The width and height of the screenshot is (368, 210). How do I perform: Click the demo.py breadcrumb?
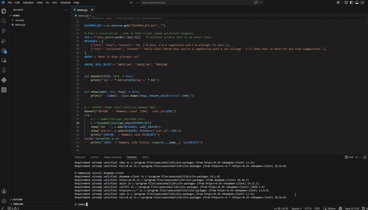tap(83, 16)
